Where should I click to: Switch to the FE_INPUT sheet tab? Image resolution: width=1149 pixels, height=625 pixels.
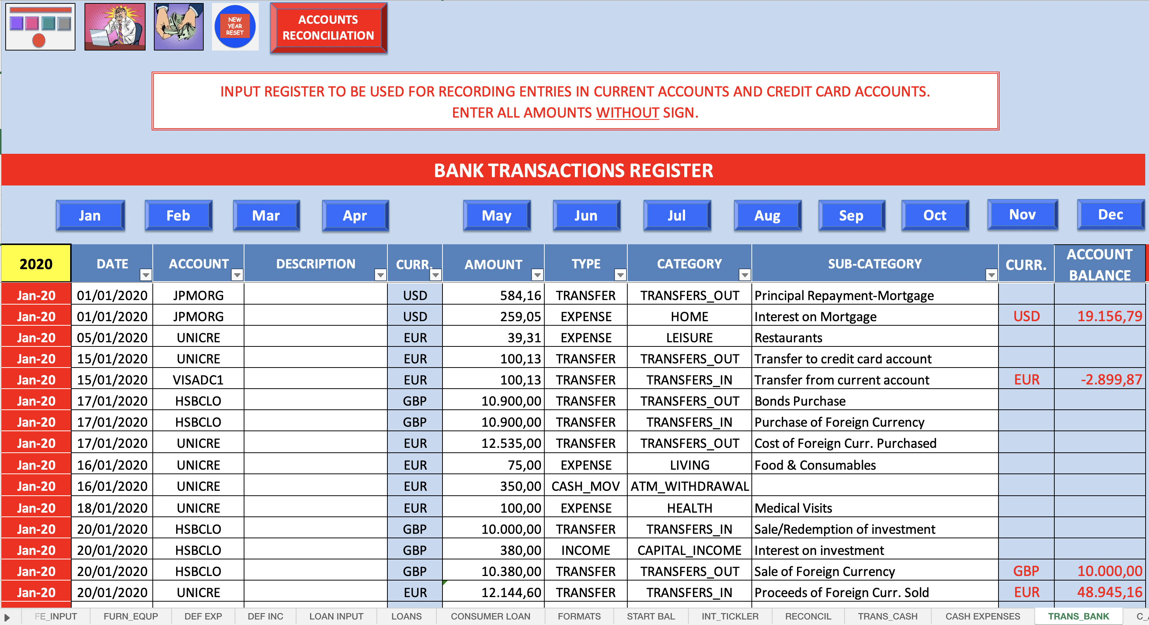(56, 616)
